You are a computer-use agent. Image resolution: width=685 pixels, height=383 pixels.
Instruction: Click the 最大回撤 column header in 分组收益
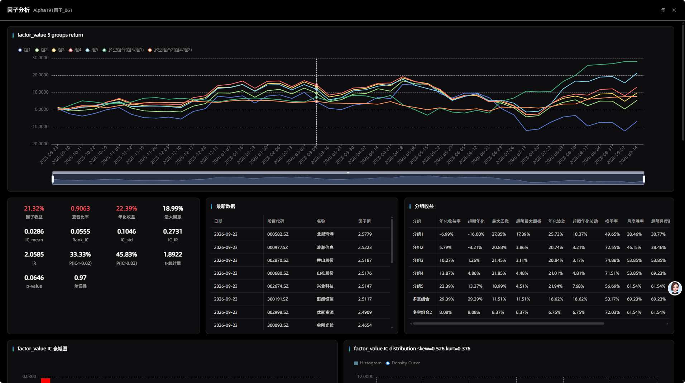(500, 221)
